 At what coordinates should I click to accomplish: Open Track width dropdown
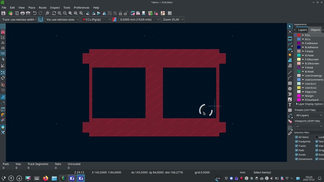point(19,19)
